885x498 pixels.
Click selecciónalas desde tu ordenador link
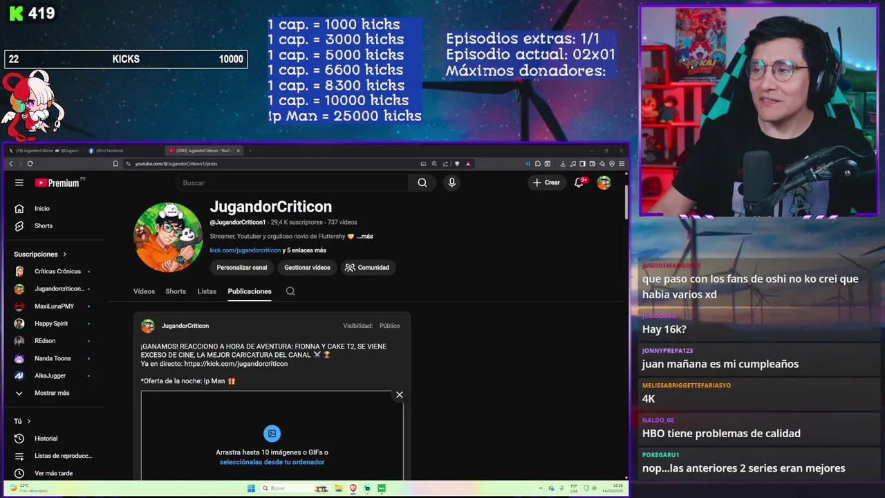click(272, 462)
